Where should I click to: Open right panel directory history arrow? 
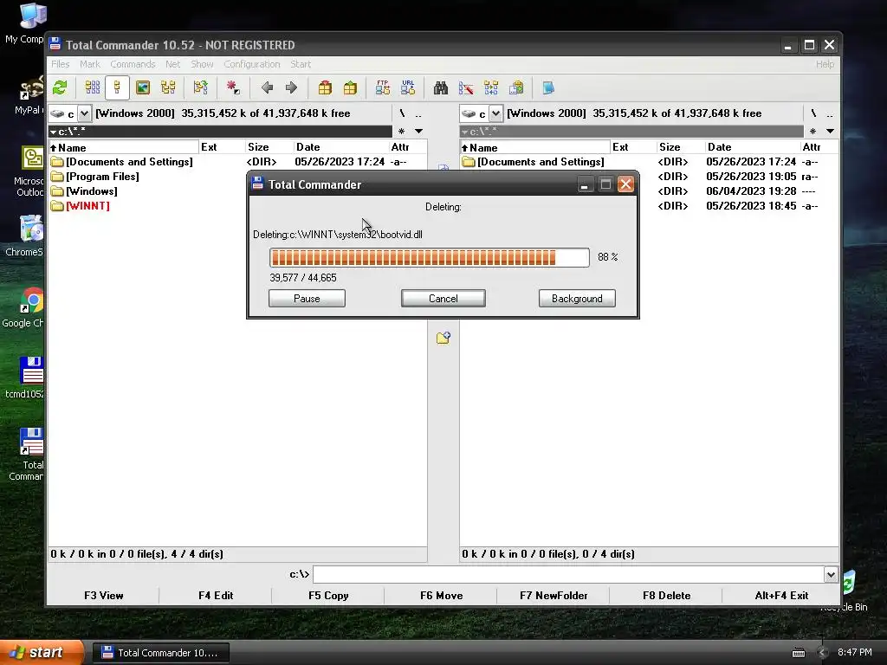pos(830,132)
